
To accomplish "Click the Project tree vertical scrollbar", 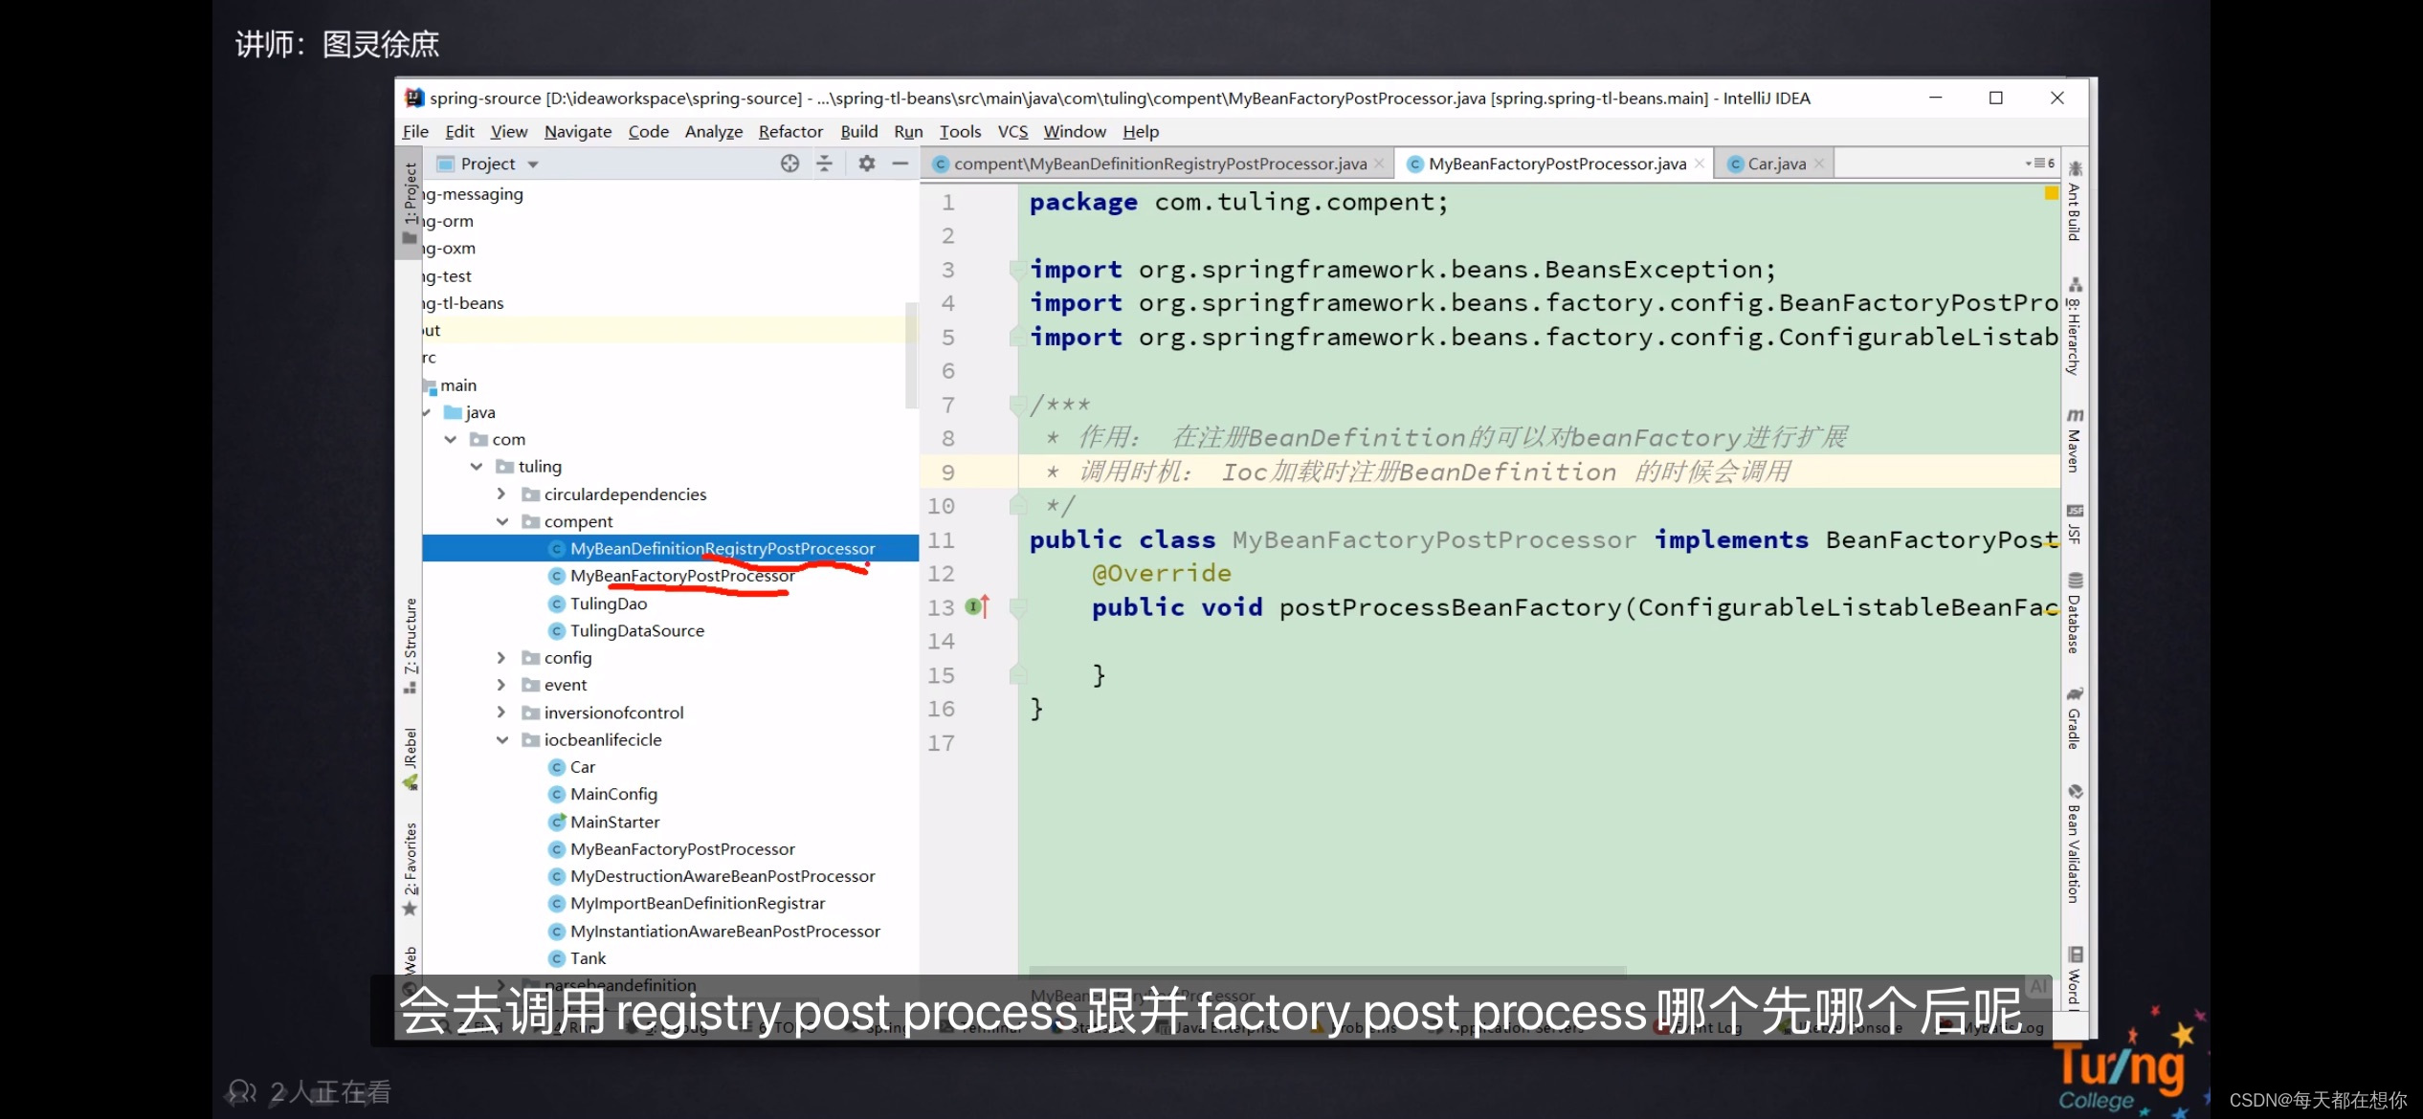I will (x=911, y=354).
